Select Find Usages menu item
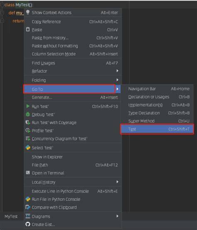This screenshot has height=230, width=197. pyautogui.click(x=73, y=63)
